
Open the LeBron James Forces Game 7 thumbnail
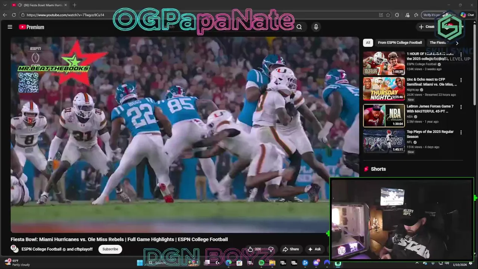[x=384, y=115]
